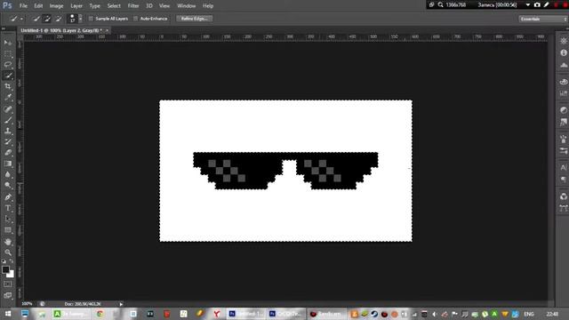Open the Select menu

pyautogui.click(x=114, y=6)
